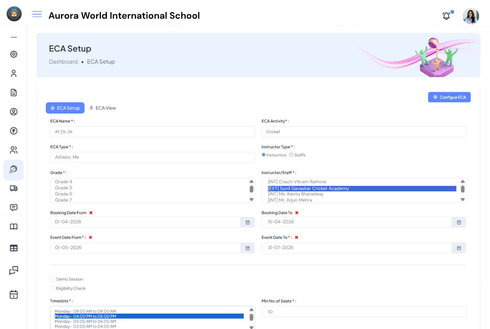
Task: Open the settings gear in the sidebar
Action: pos(14,54)
